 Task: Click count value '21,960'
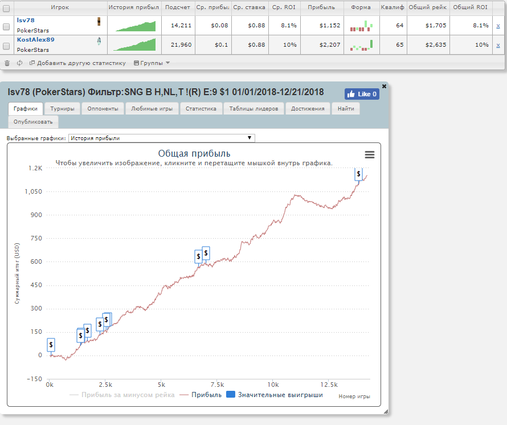click(x=181, y=44)
